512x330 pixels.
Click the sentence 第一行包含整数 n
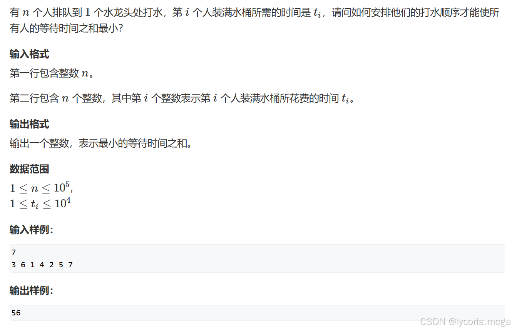tap(52, 73)
